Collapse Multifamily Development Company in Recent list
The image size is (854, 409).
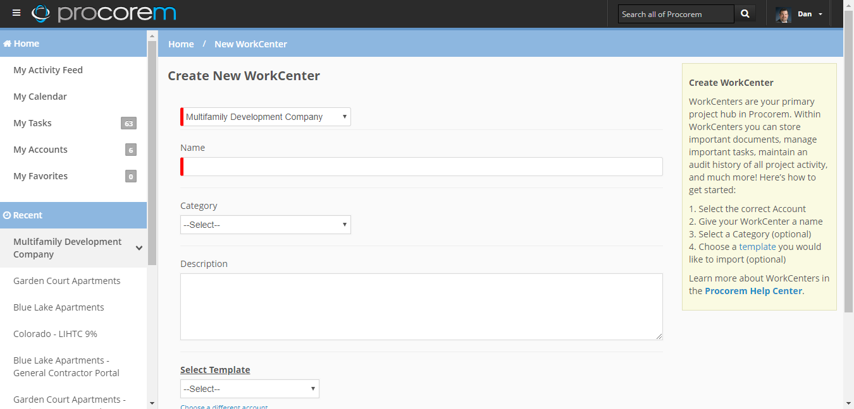point(139,248)
